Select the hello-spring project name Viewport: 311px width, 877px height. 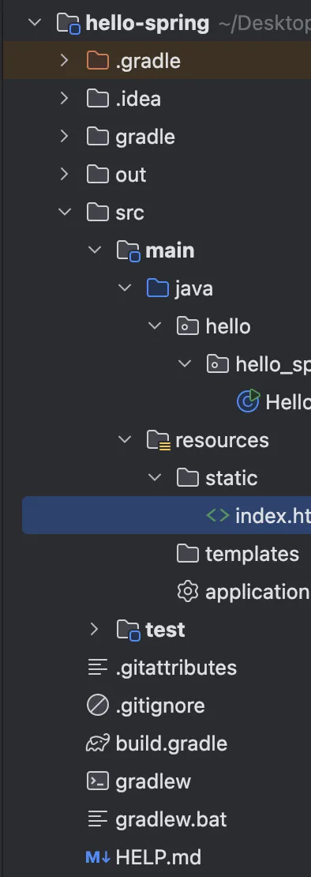(x=148, y=24)
